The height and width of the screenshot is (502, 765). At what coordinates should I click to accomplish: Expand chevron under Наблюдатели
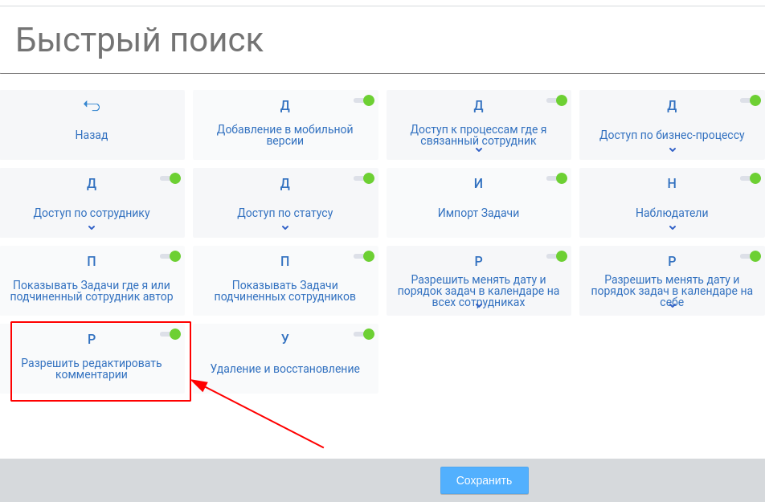click(673, 228)
